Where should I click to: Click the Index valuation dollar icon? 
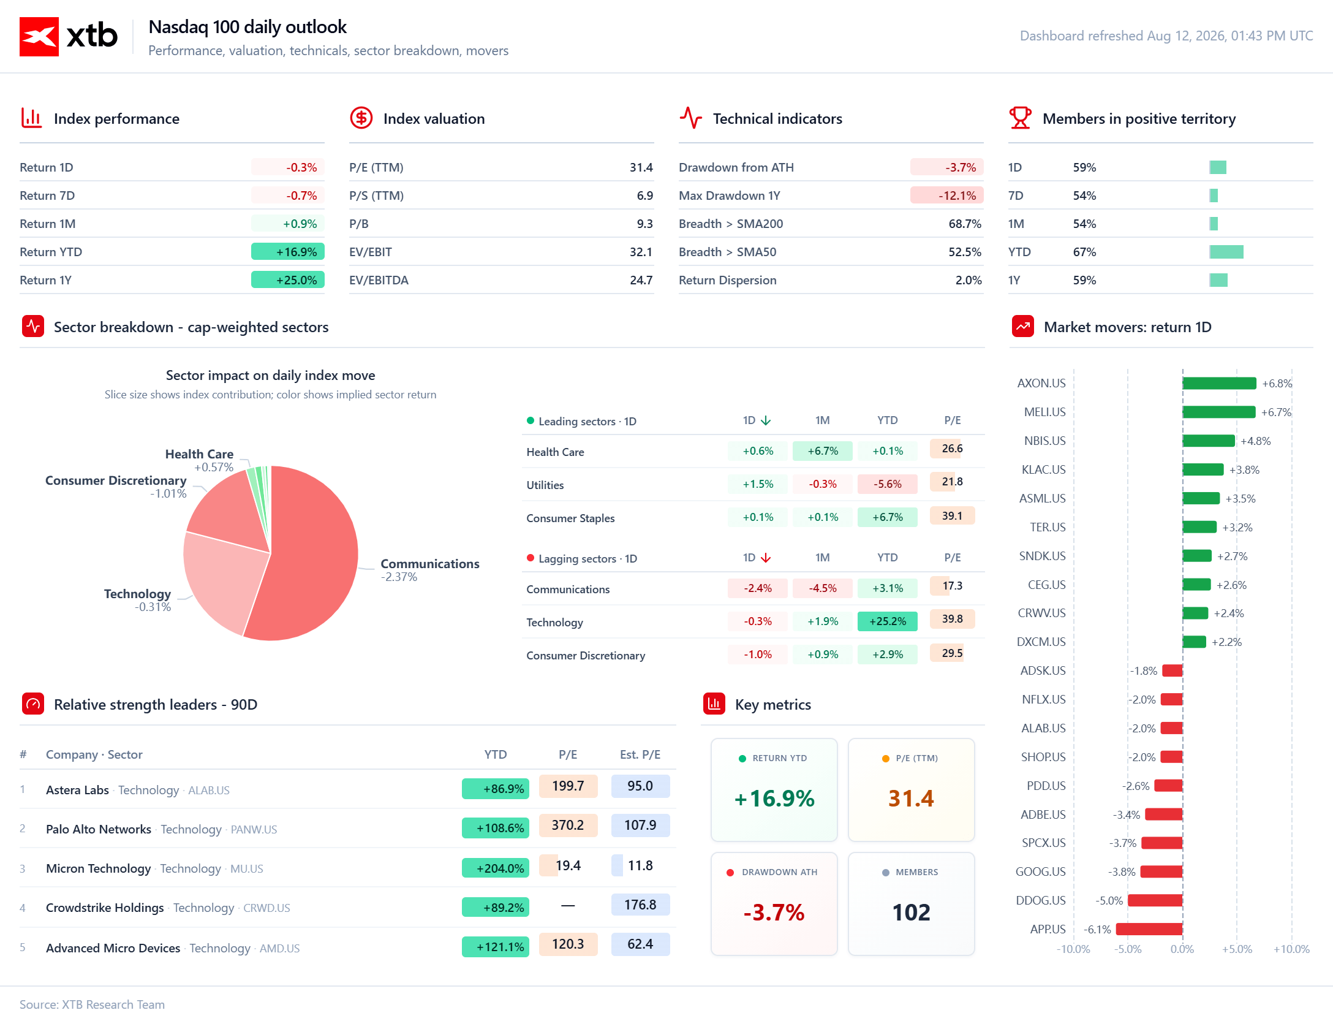[x=361, y=118]
